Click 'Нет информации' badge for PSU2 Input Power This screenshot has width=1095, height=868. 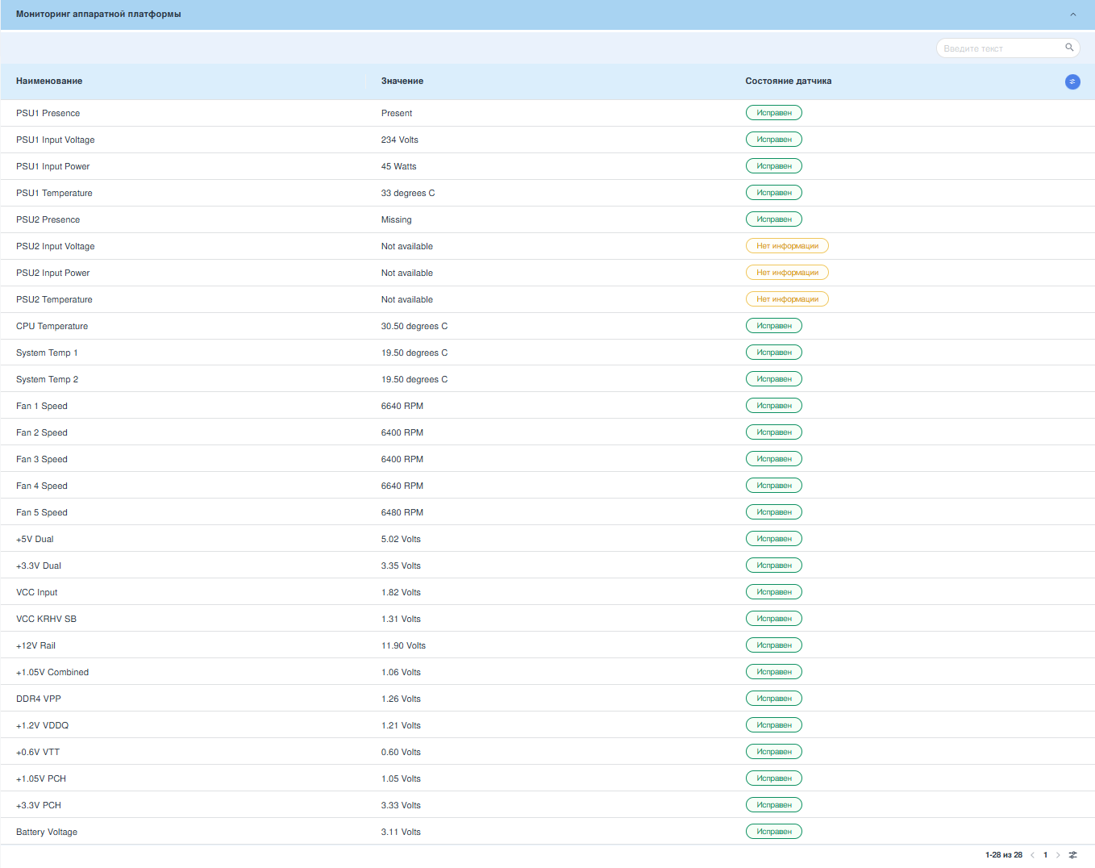click(787, 273)
